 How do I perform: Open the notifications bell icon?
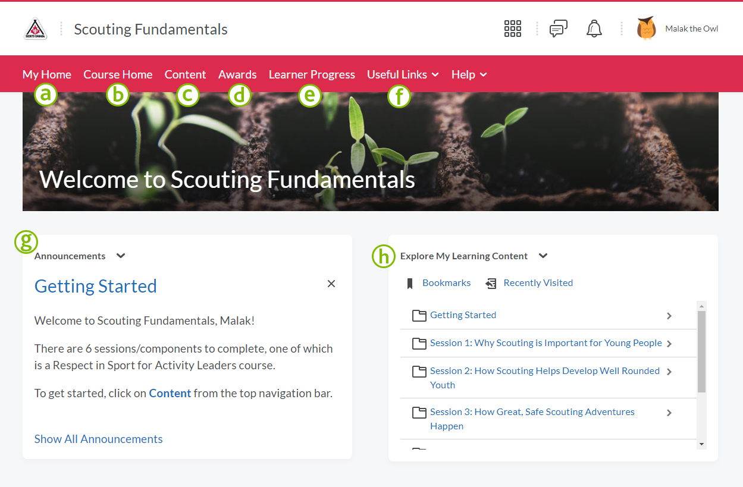(594, 29)
